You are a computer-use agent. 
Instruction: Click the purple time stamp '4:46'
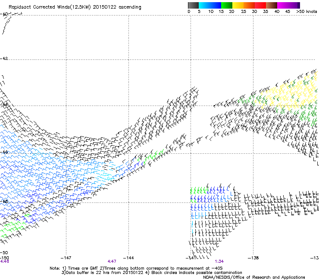point(4,261)
